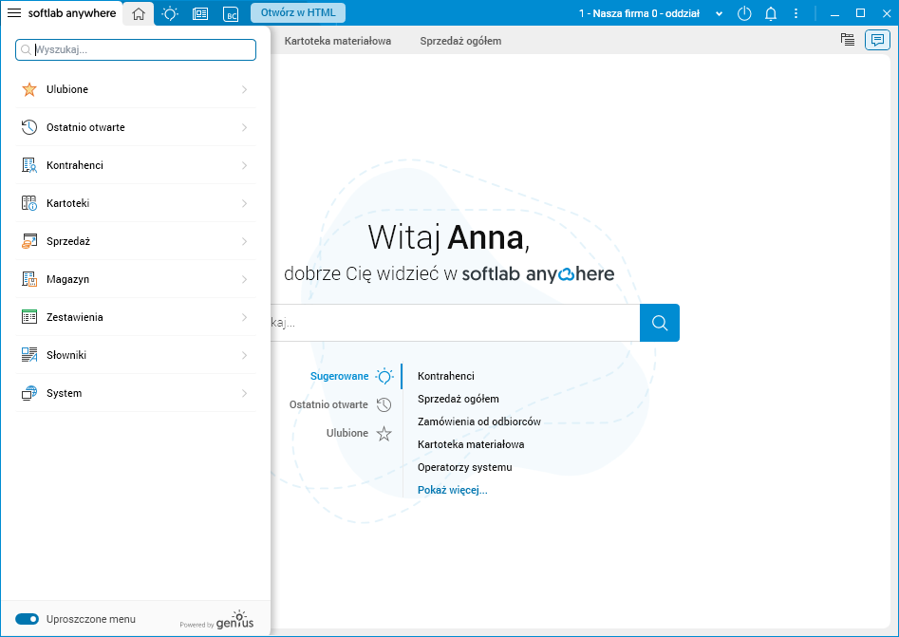The height and width of the screenshot is (637, 899).
Task: Click Pokaż więcej link
Action: coord(453,490)
